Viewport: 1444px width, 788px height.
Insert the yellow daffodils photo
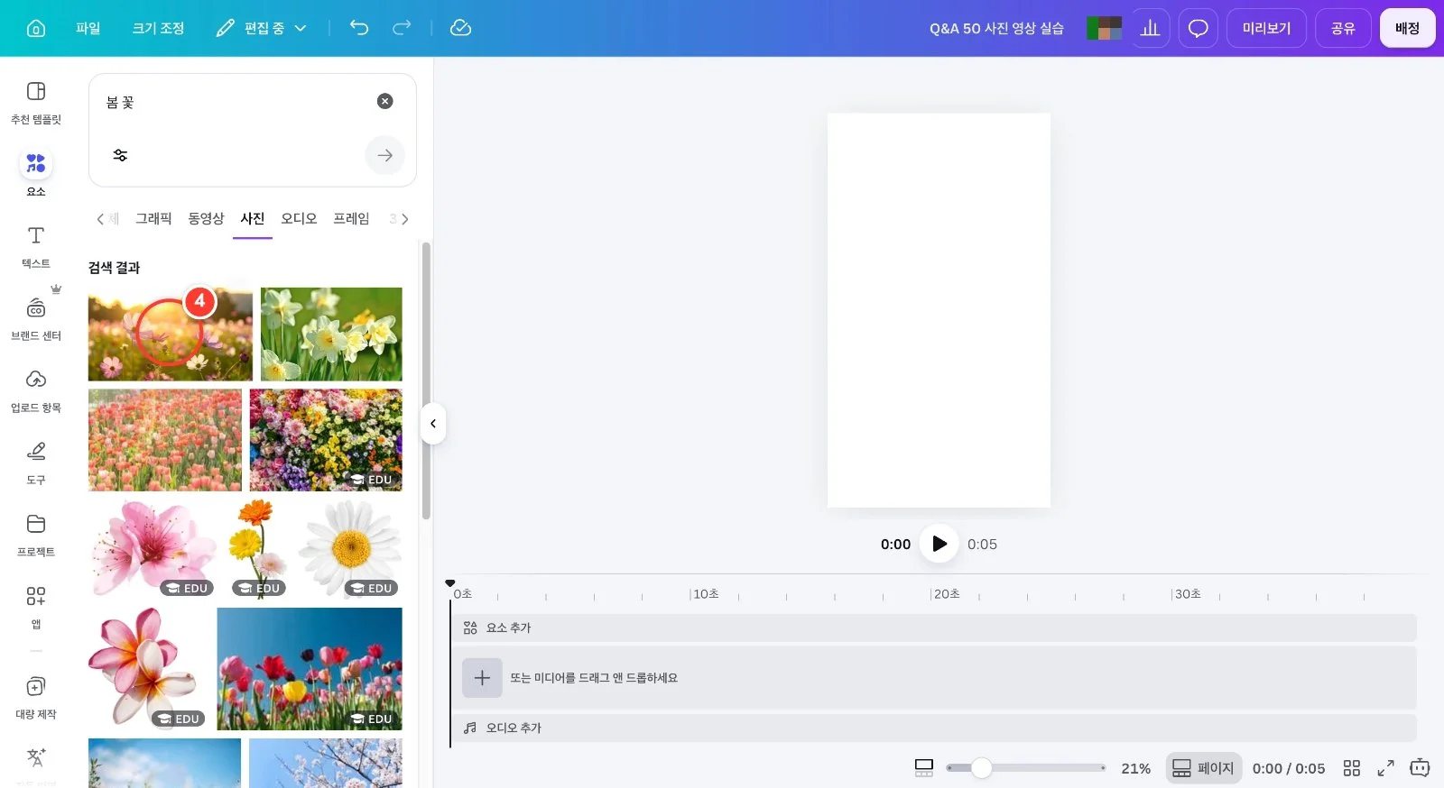tap(331, 334)
